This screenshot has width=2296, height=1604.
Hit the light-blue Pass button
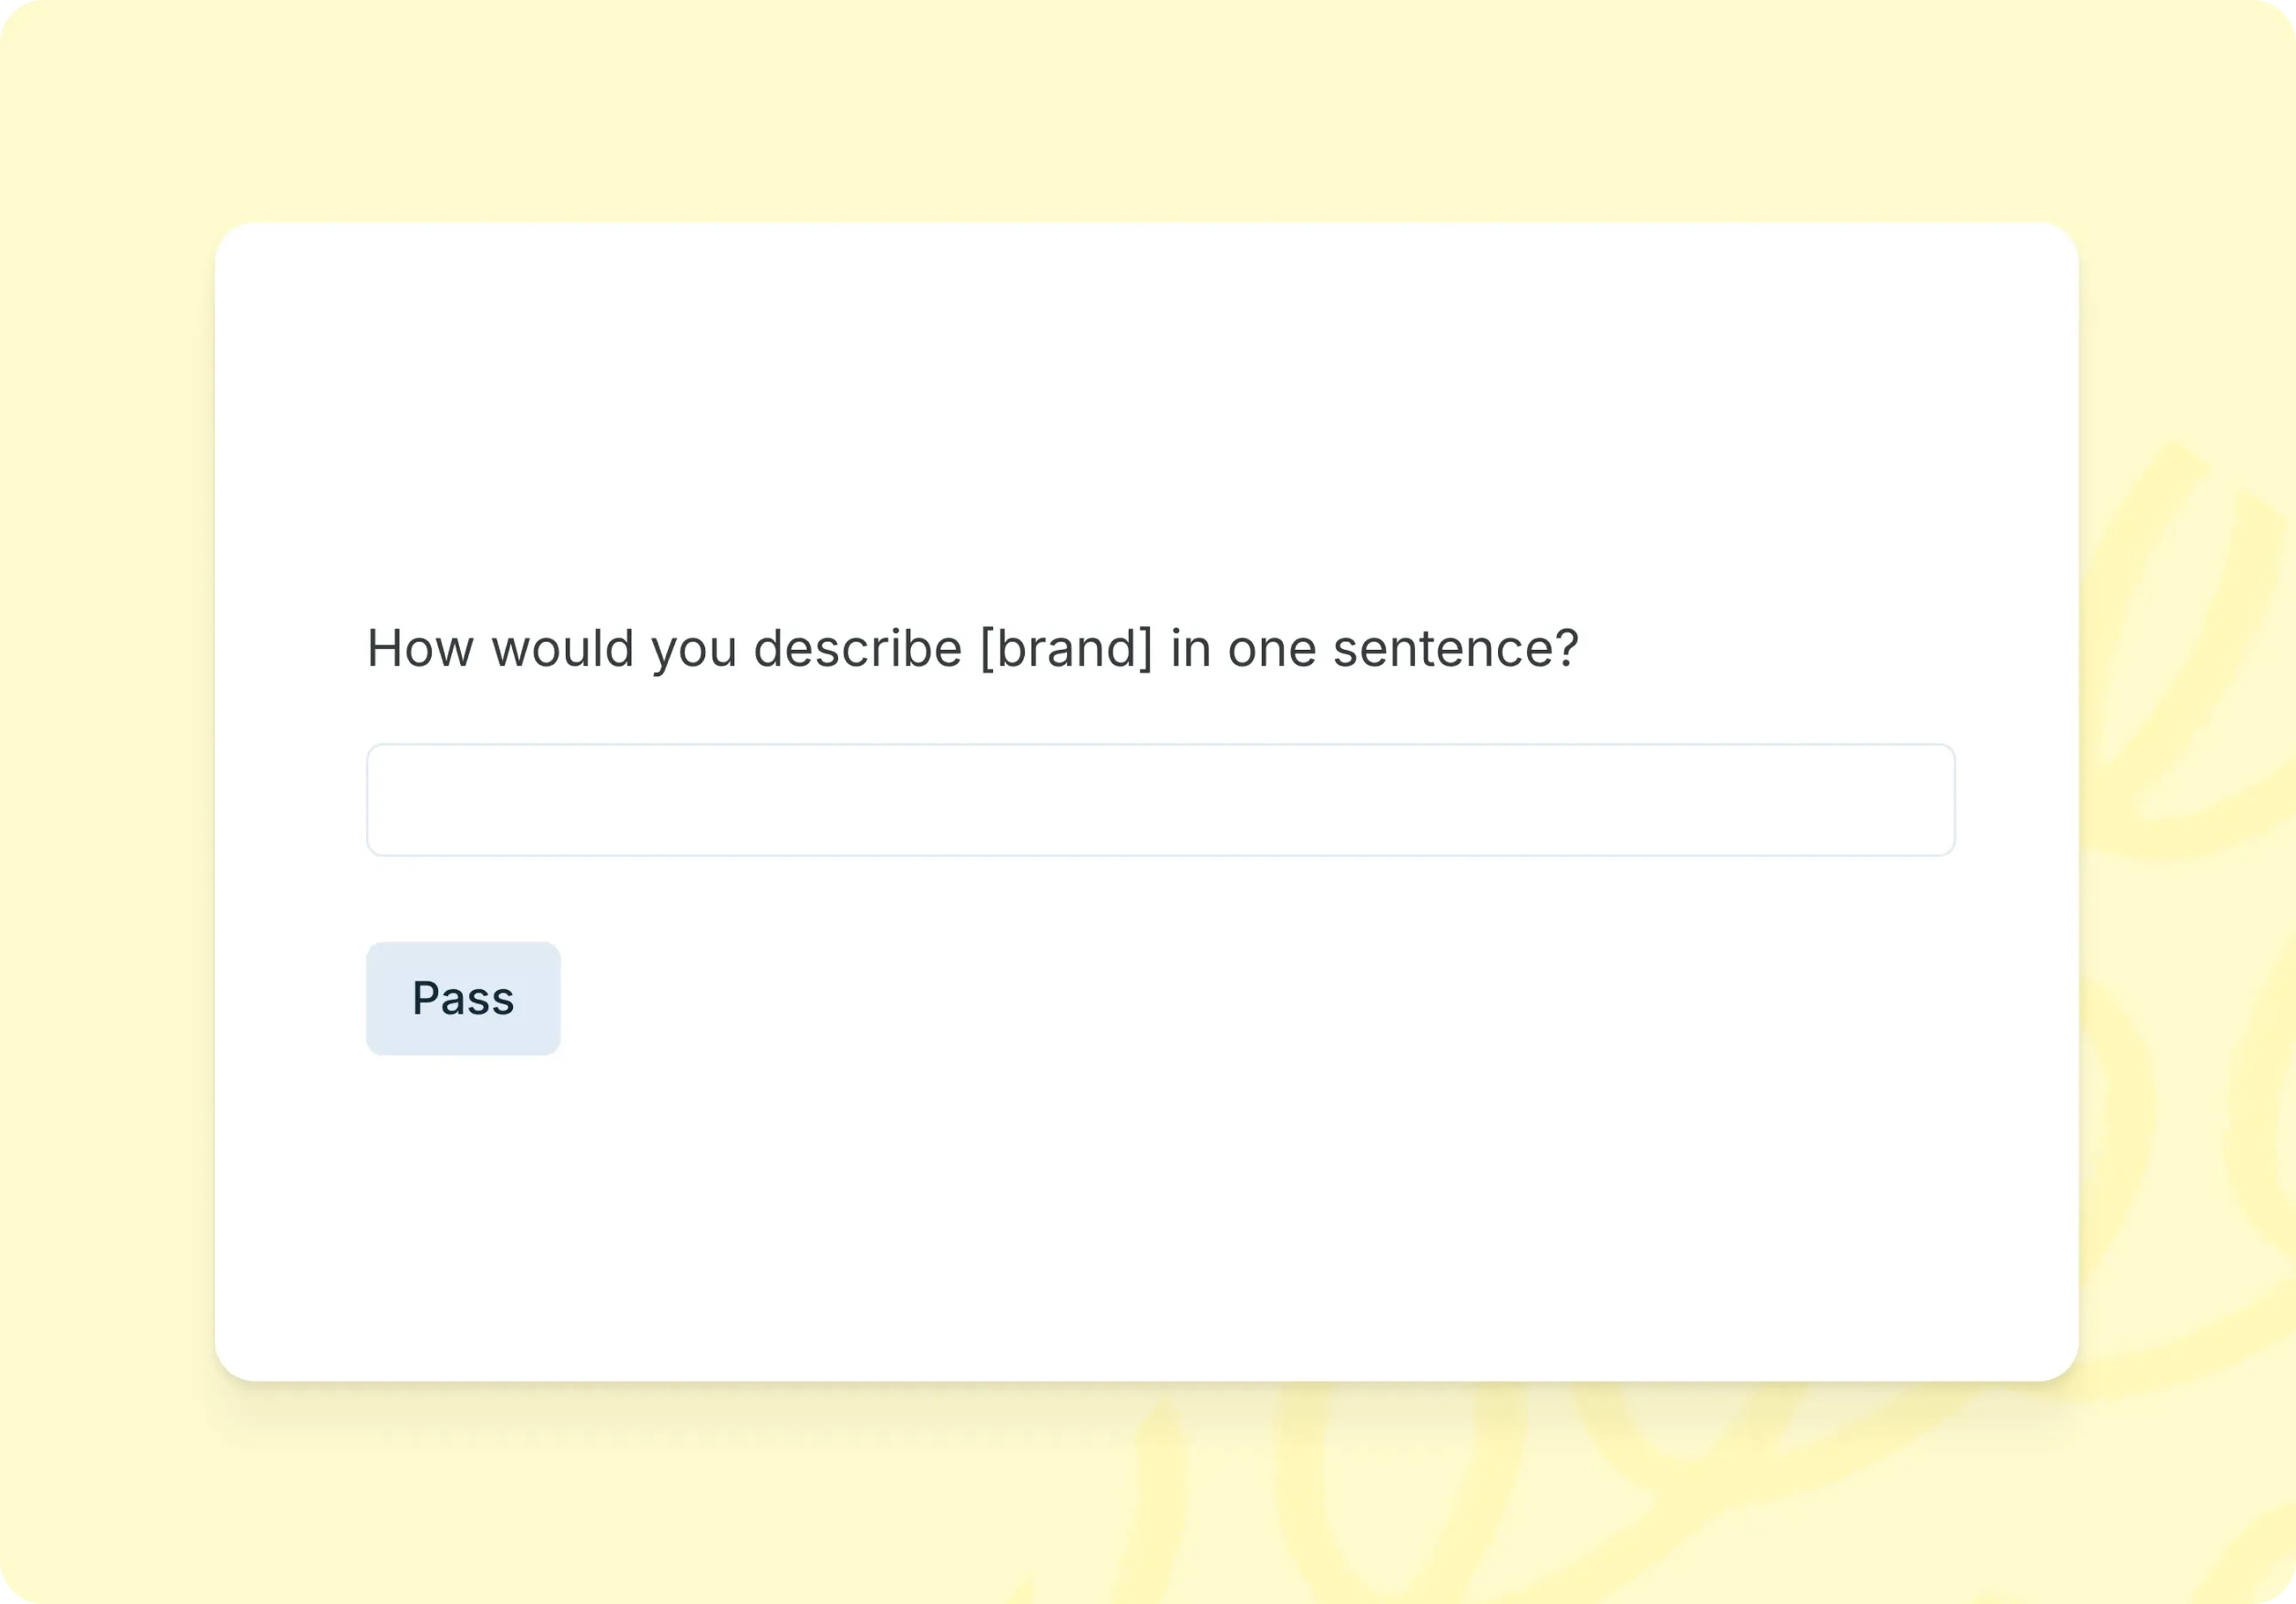463,998
